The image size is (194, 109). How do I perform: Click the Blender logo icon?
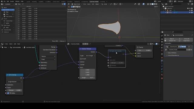(2, 1)
